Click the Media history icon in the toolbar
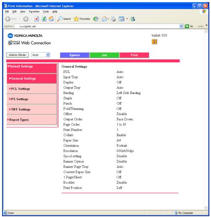The height and width of the screenshot is (217, 211). click(96, 19)
